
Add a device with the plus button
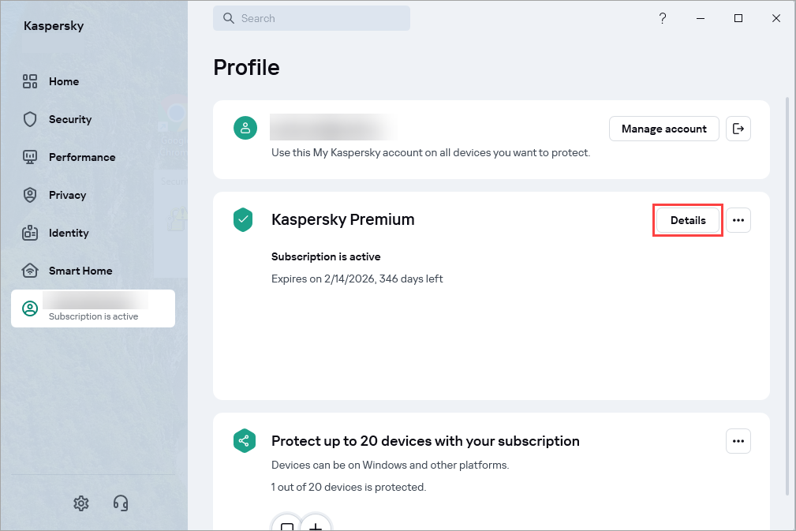tap(316, 525)
